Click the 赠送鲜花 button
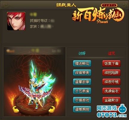This screenshot has height=120, width=129. click(82, 63)
